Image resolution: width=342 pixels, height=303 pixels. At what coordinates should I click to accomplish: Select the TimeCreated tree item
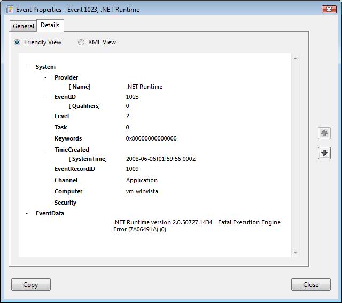point(72,150)
